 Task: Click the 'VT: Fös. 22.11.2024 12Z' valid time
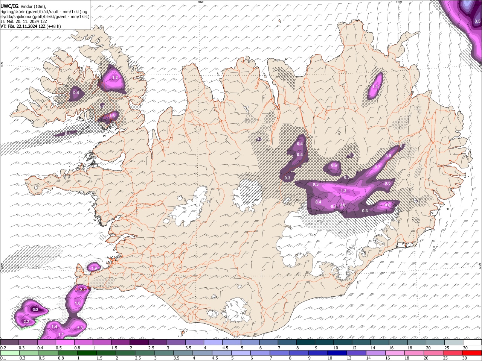click(x=23, y=26)
